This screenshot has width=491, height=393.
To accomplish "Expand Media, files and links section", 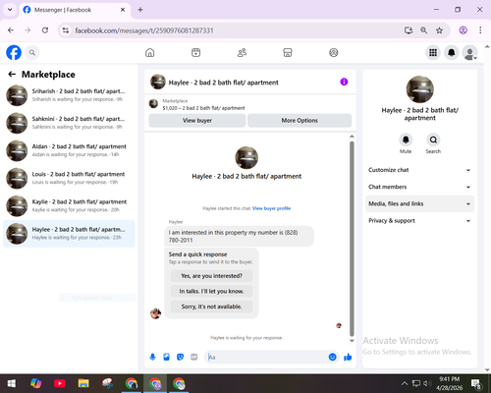I will pos(419,203).
